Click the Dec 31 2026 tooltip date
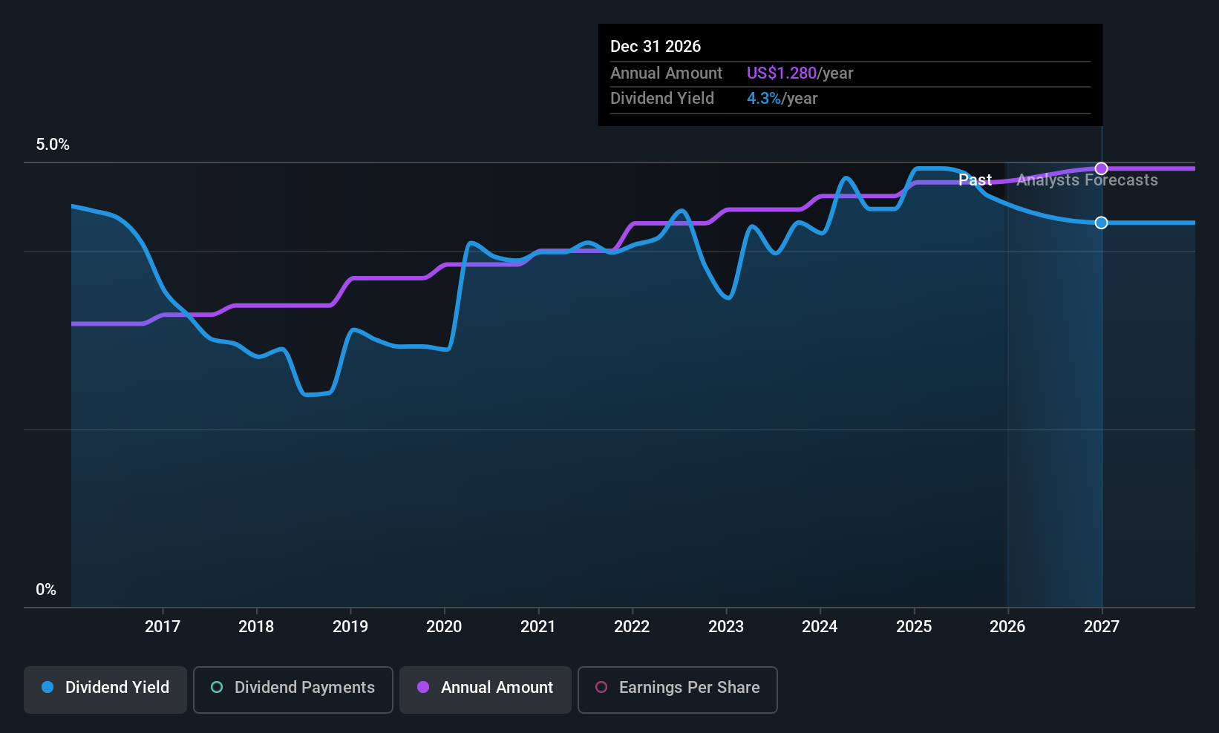1219x733 pixels. point(656,46)
